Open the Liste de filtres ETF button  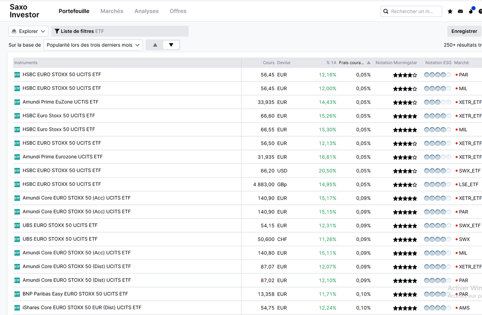pos(120,31)
